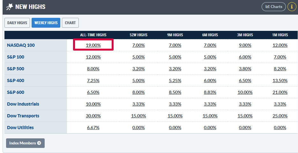Open S&P 600 52W highs 8.00%
This screenshot has height=153, width=298.
[x=138, y=92]
